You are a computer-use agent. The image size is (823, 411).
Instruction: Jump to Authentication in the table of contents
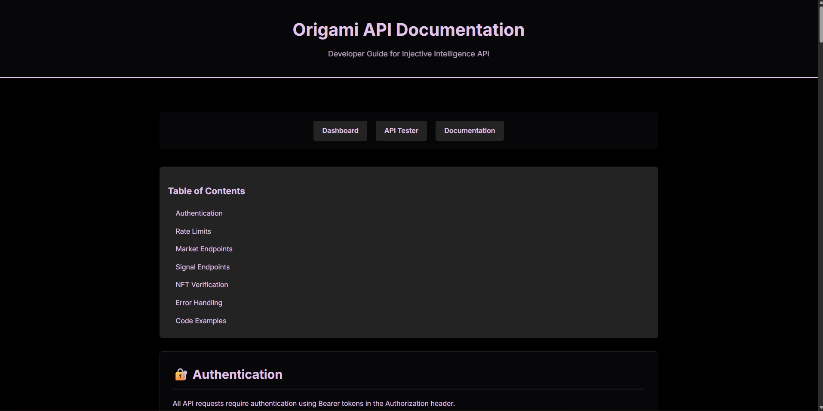(199, 213)
